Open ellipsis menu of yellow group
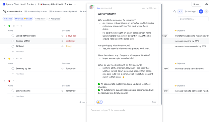This screenshot has width=209, height=122. (17, 59)
